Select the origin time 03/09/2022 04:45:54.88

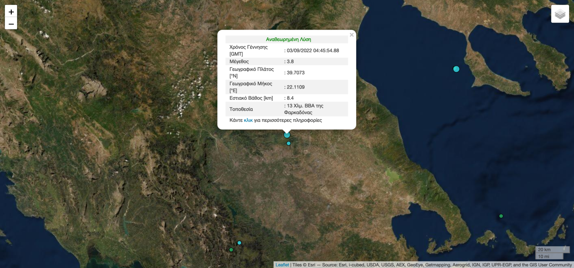pyautogui.click(x=313, y=50)
